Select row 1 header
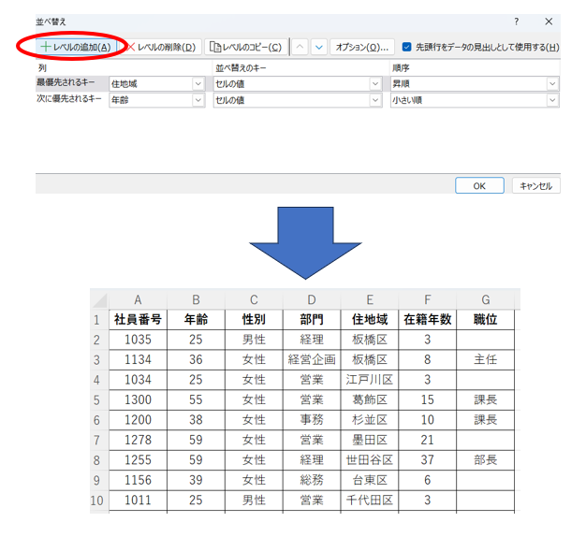586x537 pixels. pos(99,320)
